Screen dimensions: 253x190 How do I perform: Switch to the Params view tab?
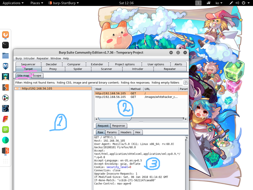(112, 132)
